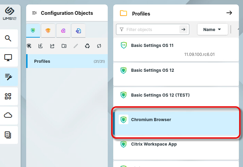
Task: Click the export profile icon
Action: tap(52, 46)
